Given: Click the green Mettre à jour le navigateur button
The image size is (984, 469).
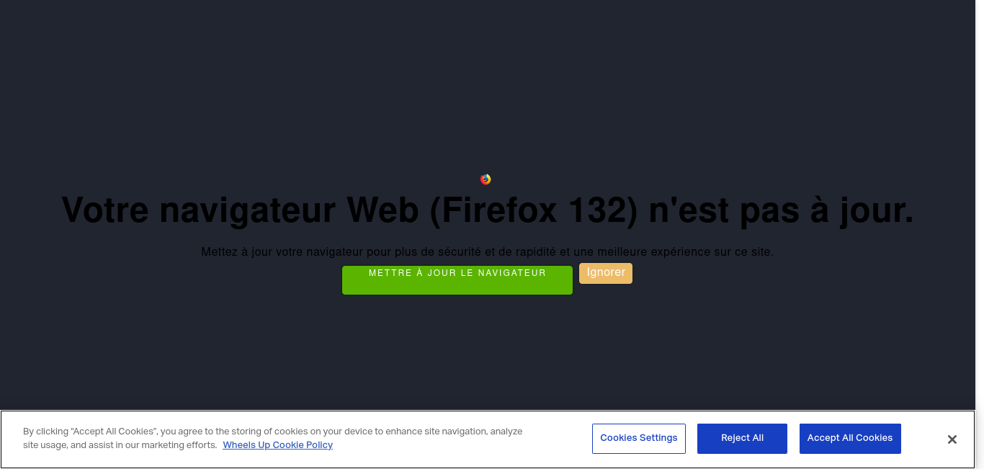Looking at the screenshot, I should pos(457,280).
